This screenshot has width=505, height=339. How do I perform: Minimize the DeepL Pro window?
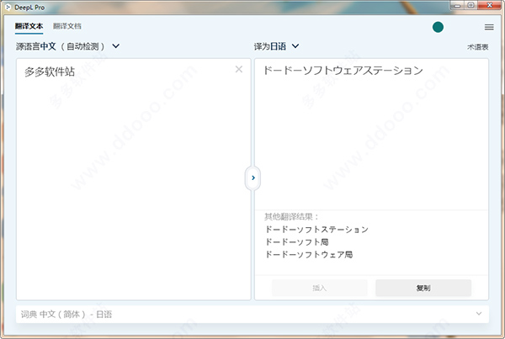click(x=457, y=6)
